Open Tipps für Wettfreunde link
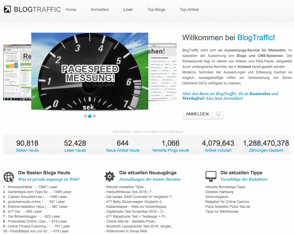 pyautogui.click(x=222, y=211)
